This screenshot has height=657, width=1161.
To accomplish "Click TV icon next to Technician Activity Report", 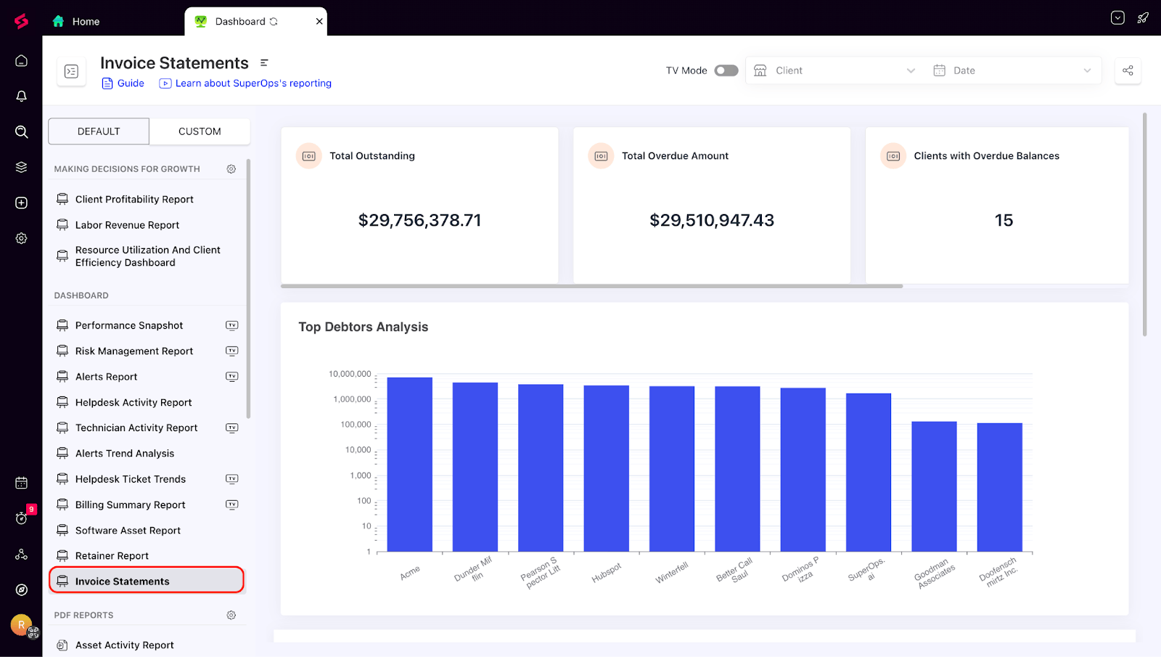I will 232,428.
